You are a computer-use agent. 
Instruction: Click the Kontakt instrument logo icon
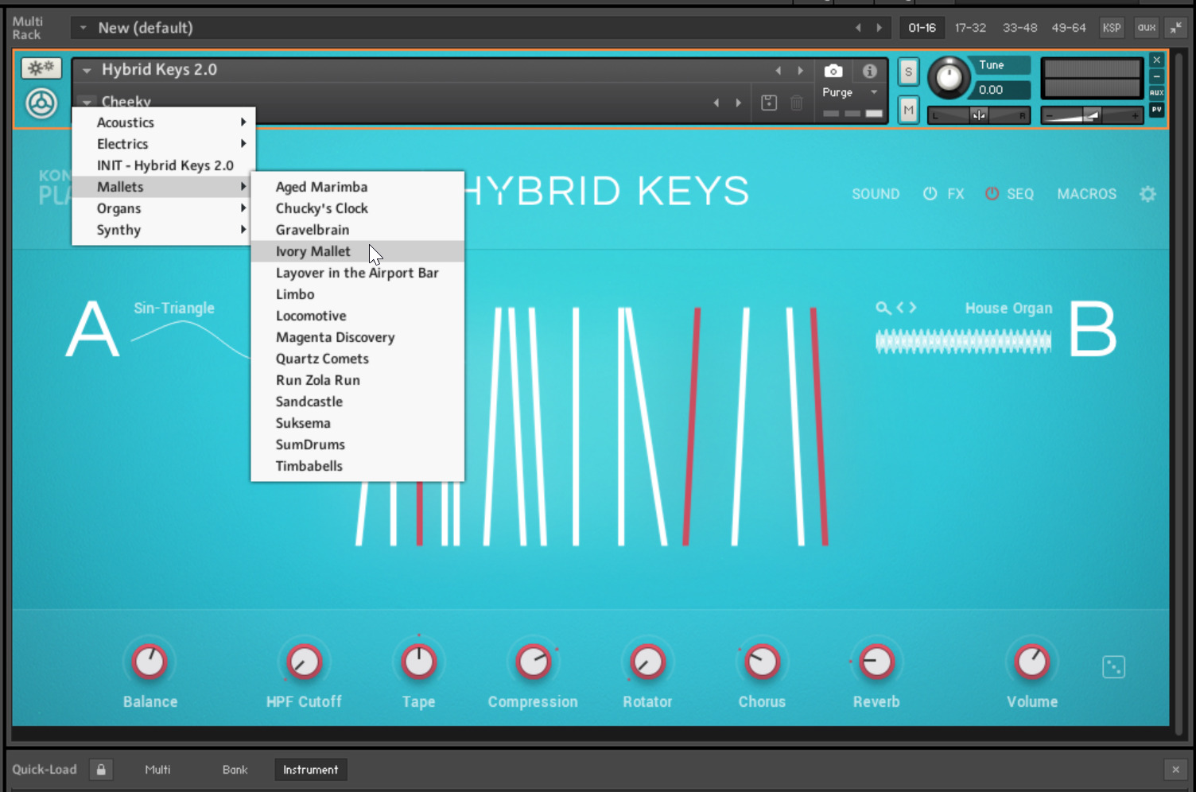[41, 103]
